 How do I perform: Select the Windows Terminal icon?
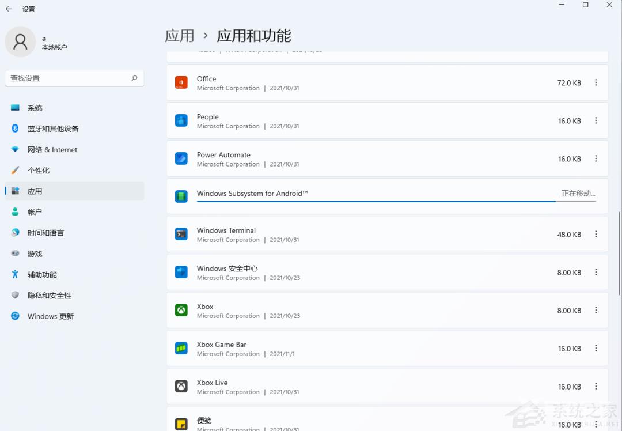click(x=181, y=235)
